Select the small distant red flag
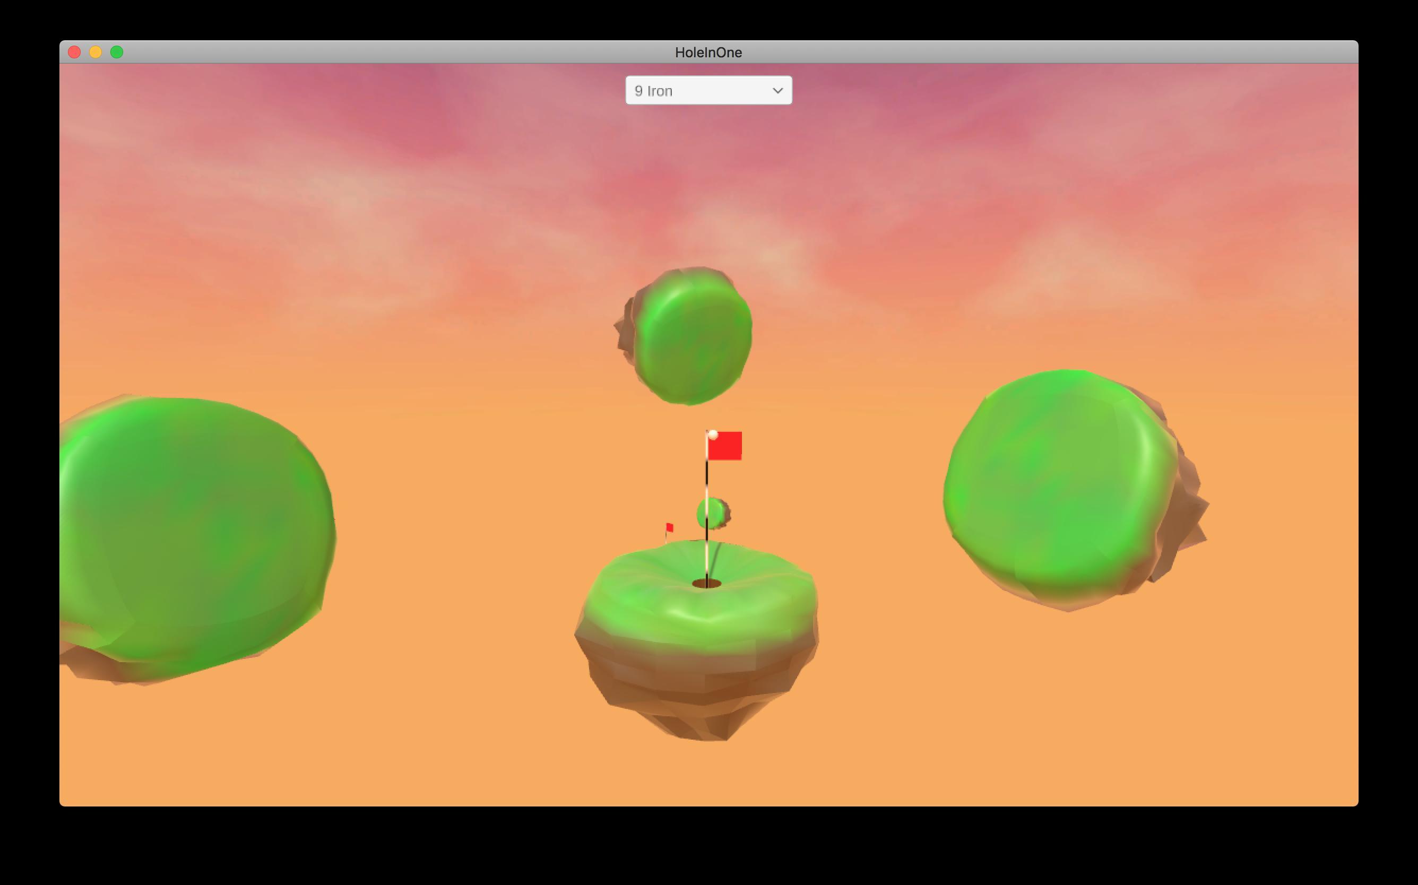Screen dimensions: 1418x885 click(x=669, y=527)
